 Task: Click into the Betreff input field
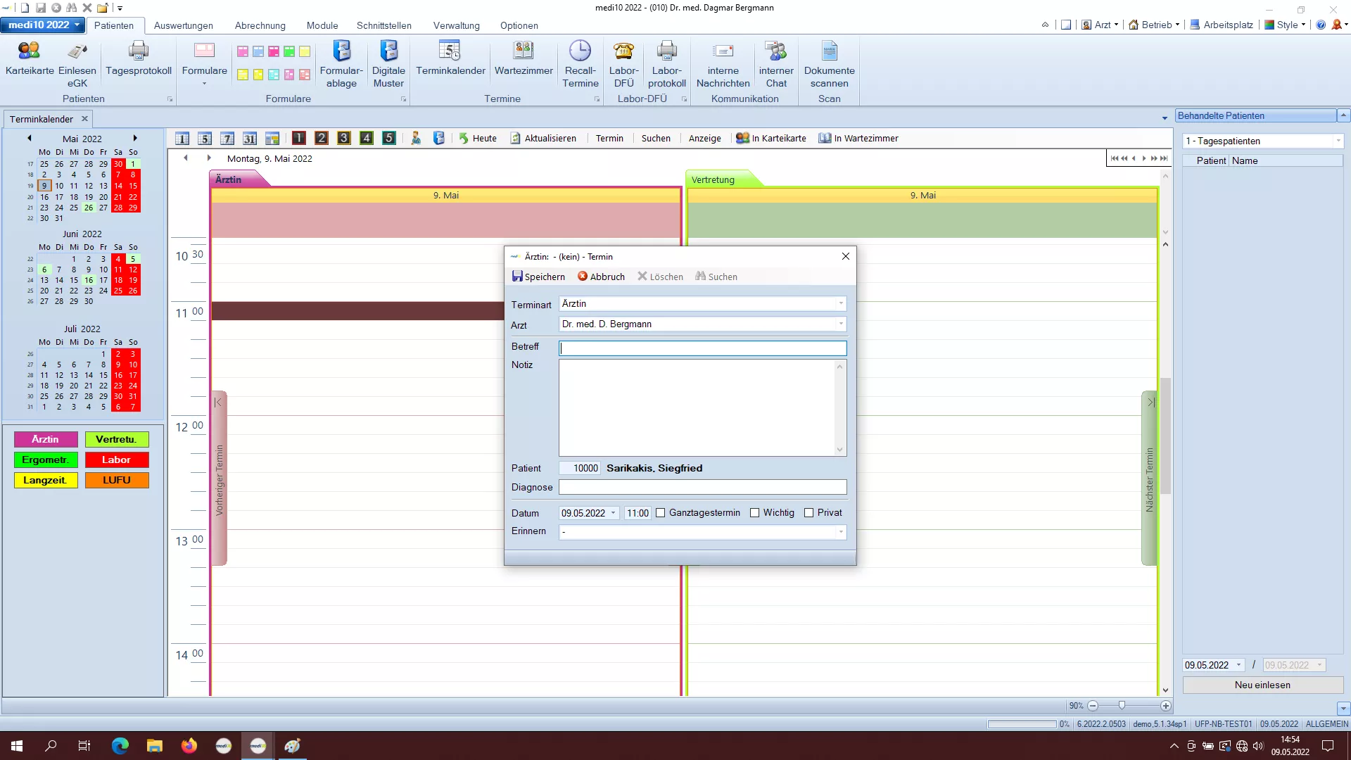703,348
